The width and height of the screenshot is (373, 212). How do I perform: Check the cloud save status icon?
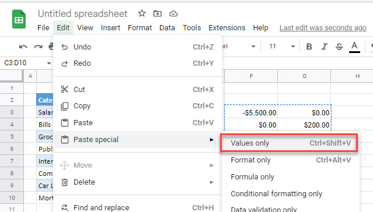tap(173, 14)
